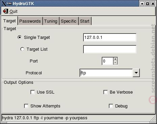Switch to the Passwords tab
Viewport: 157px width, 124px height.
click(x=30, y=21)
